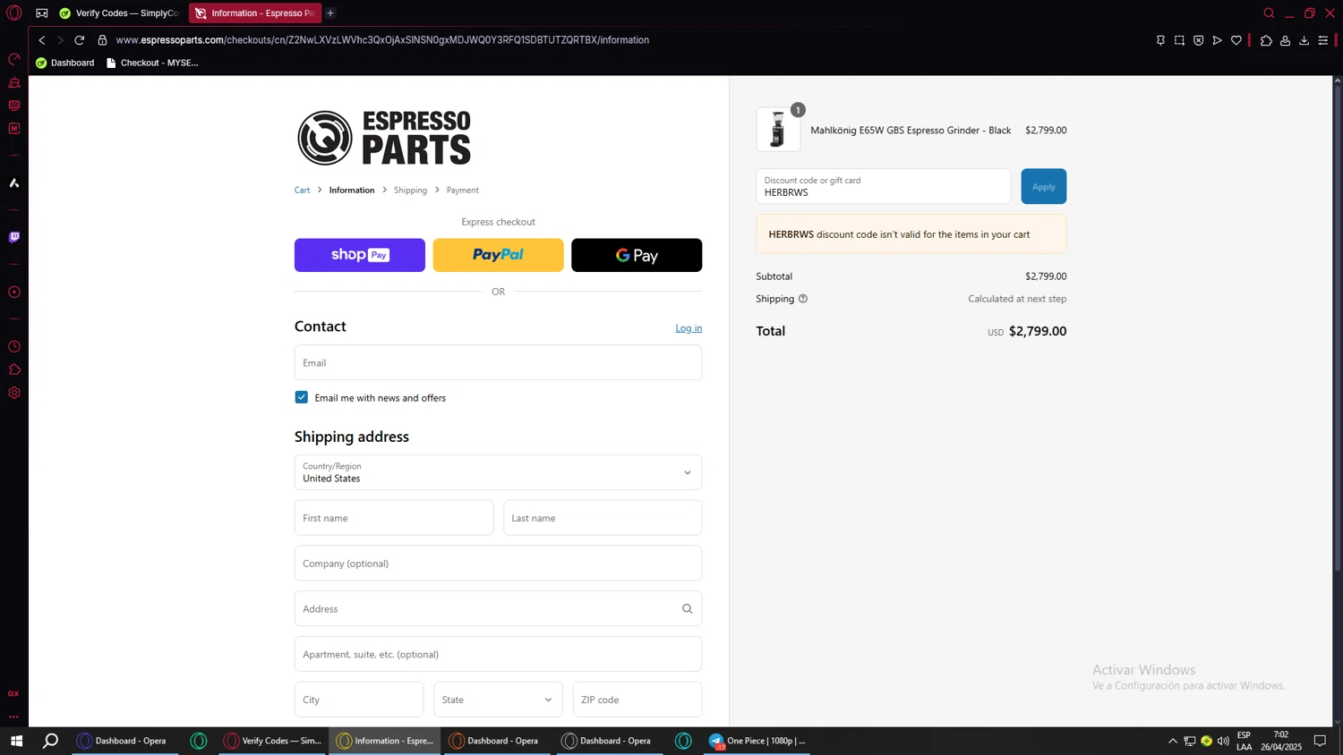Click the pinboard pin icon in address bar
The image size is (1343, 755).
coord(1160,40)
